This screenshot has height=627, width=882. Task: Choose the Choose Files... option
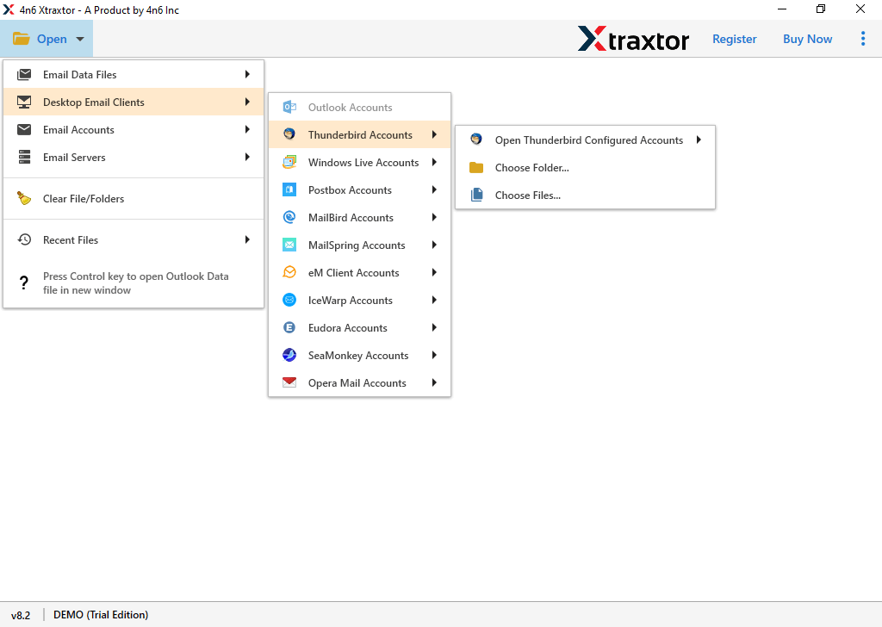(x=527, y=196)
